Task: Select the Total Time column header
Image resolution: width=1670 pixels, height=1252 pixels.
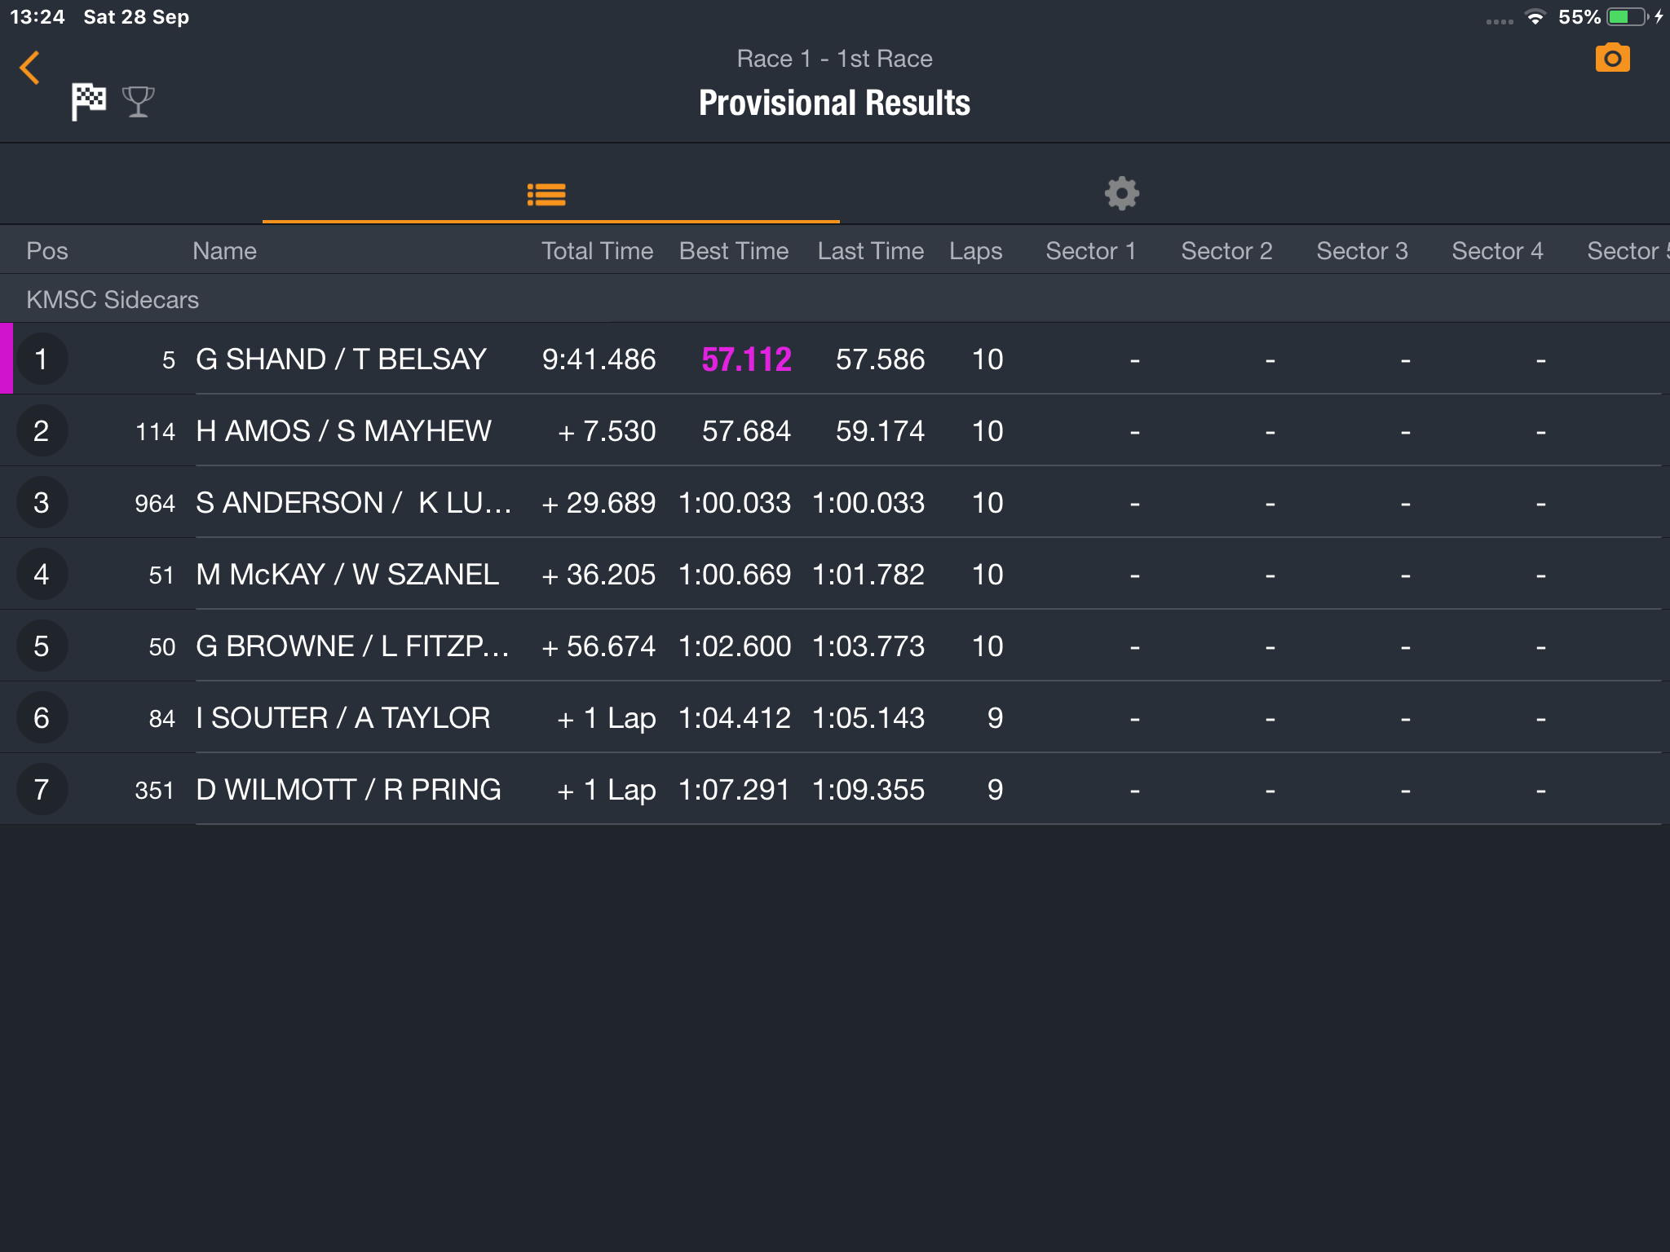Action: coord(597,251)
